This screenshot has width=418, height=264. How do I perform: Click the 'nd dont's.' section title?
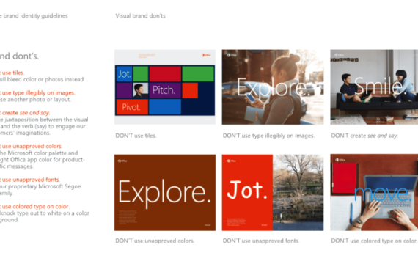tap(20, 56)
